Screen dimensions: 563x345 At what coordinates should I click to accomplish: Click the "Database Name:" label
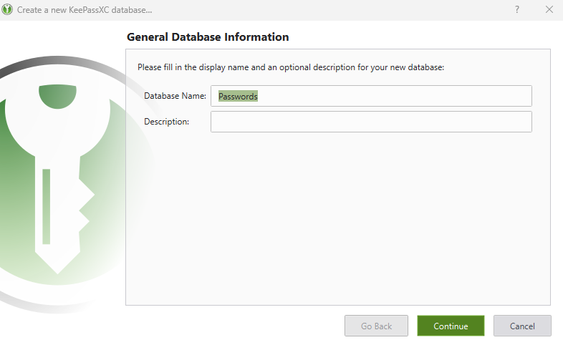coord(175,96)
